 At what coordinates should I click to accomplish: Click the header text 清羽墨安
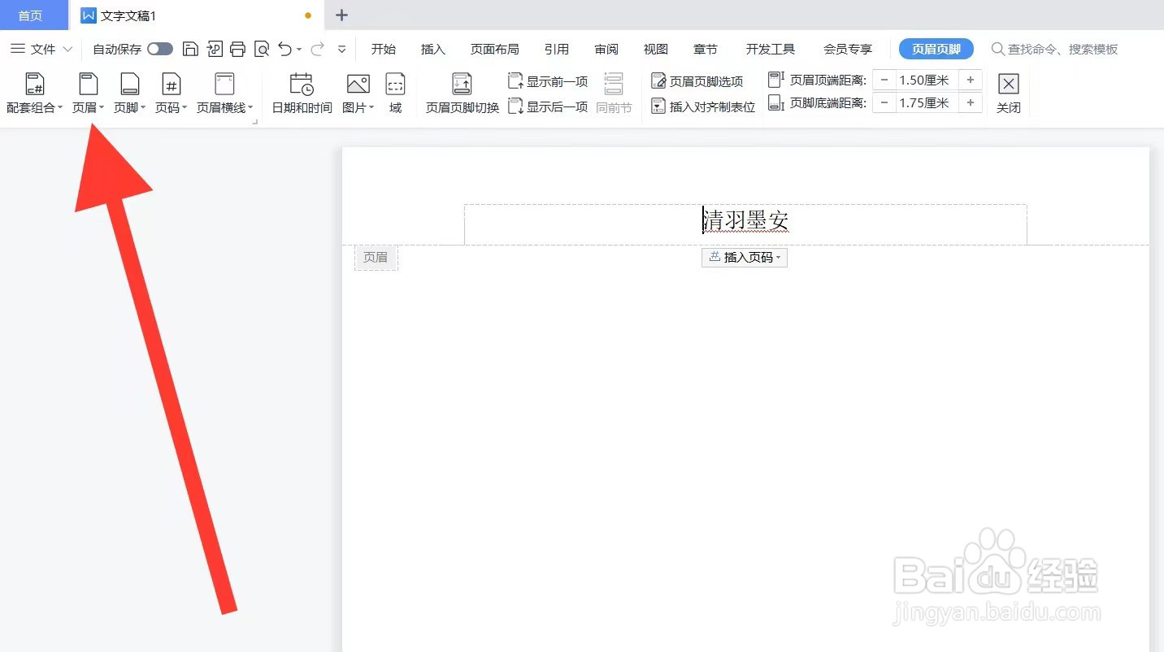coord(746,220)
